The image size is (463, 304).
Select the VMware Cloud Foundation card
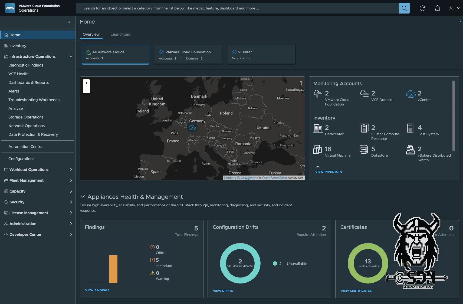[x=188, y=55]
